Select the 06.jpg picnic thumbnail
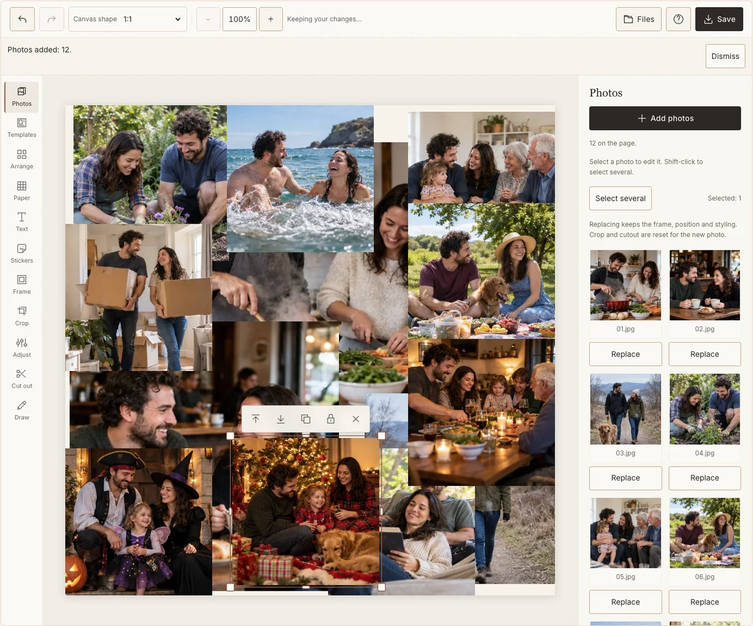 tap(705, 533)
